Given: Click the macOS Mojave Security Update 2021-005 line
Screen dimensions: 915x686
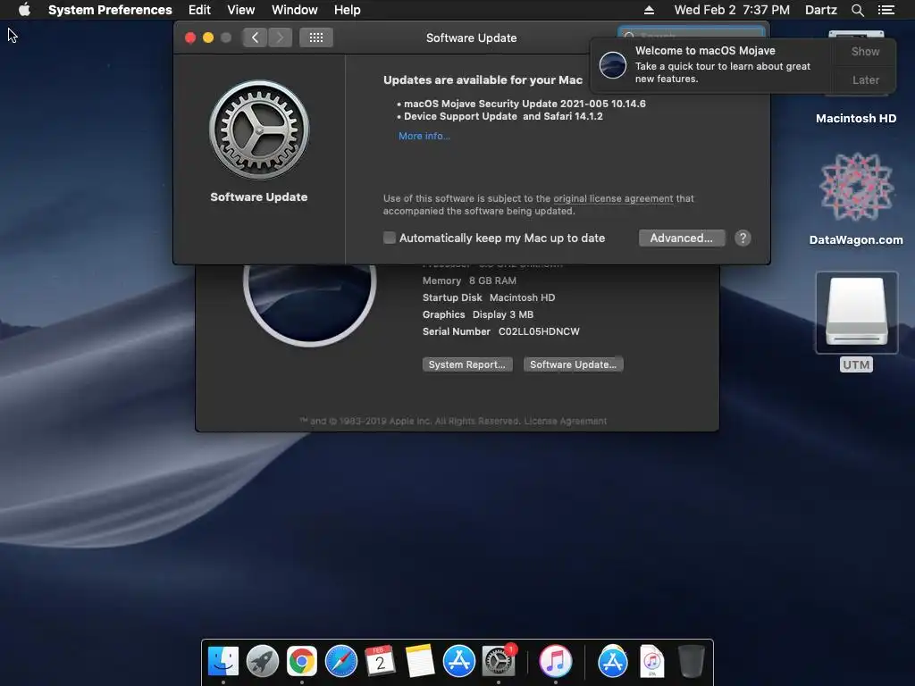Looking at the screenshot, I should (x=525, y=104).
